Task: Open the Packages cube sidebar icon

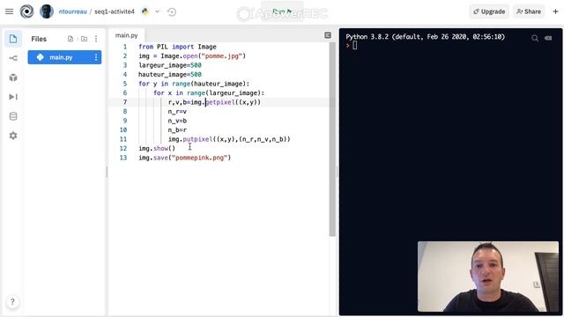Action: [x=13, y=77]
